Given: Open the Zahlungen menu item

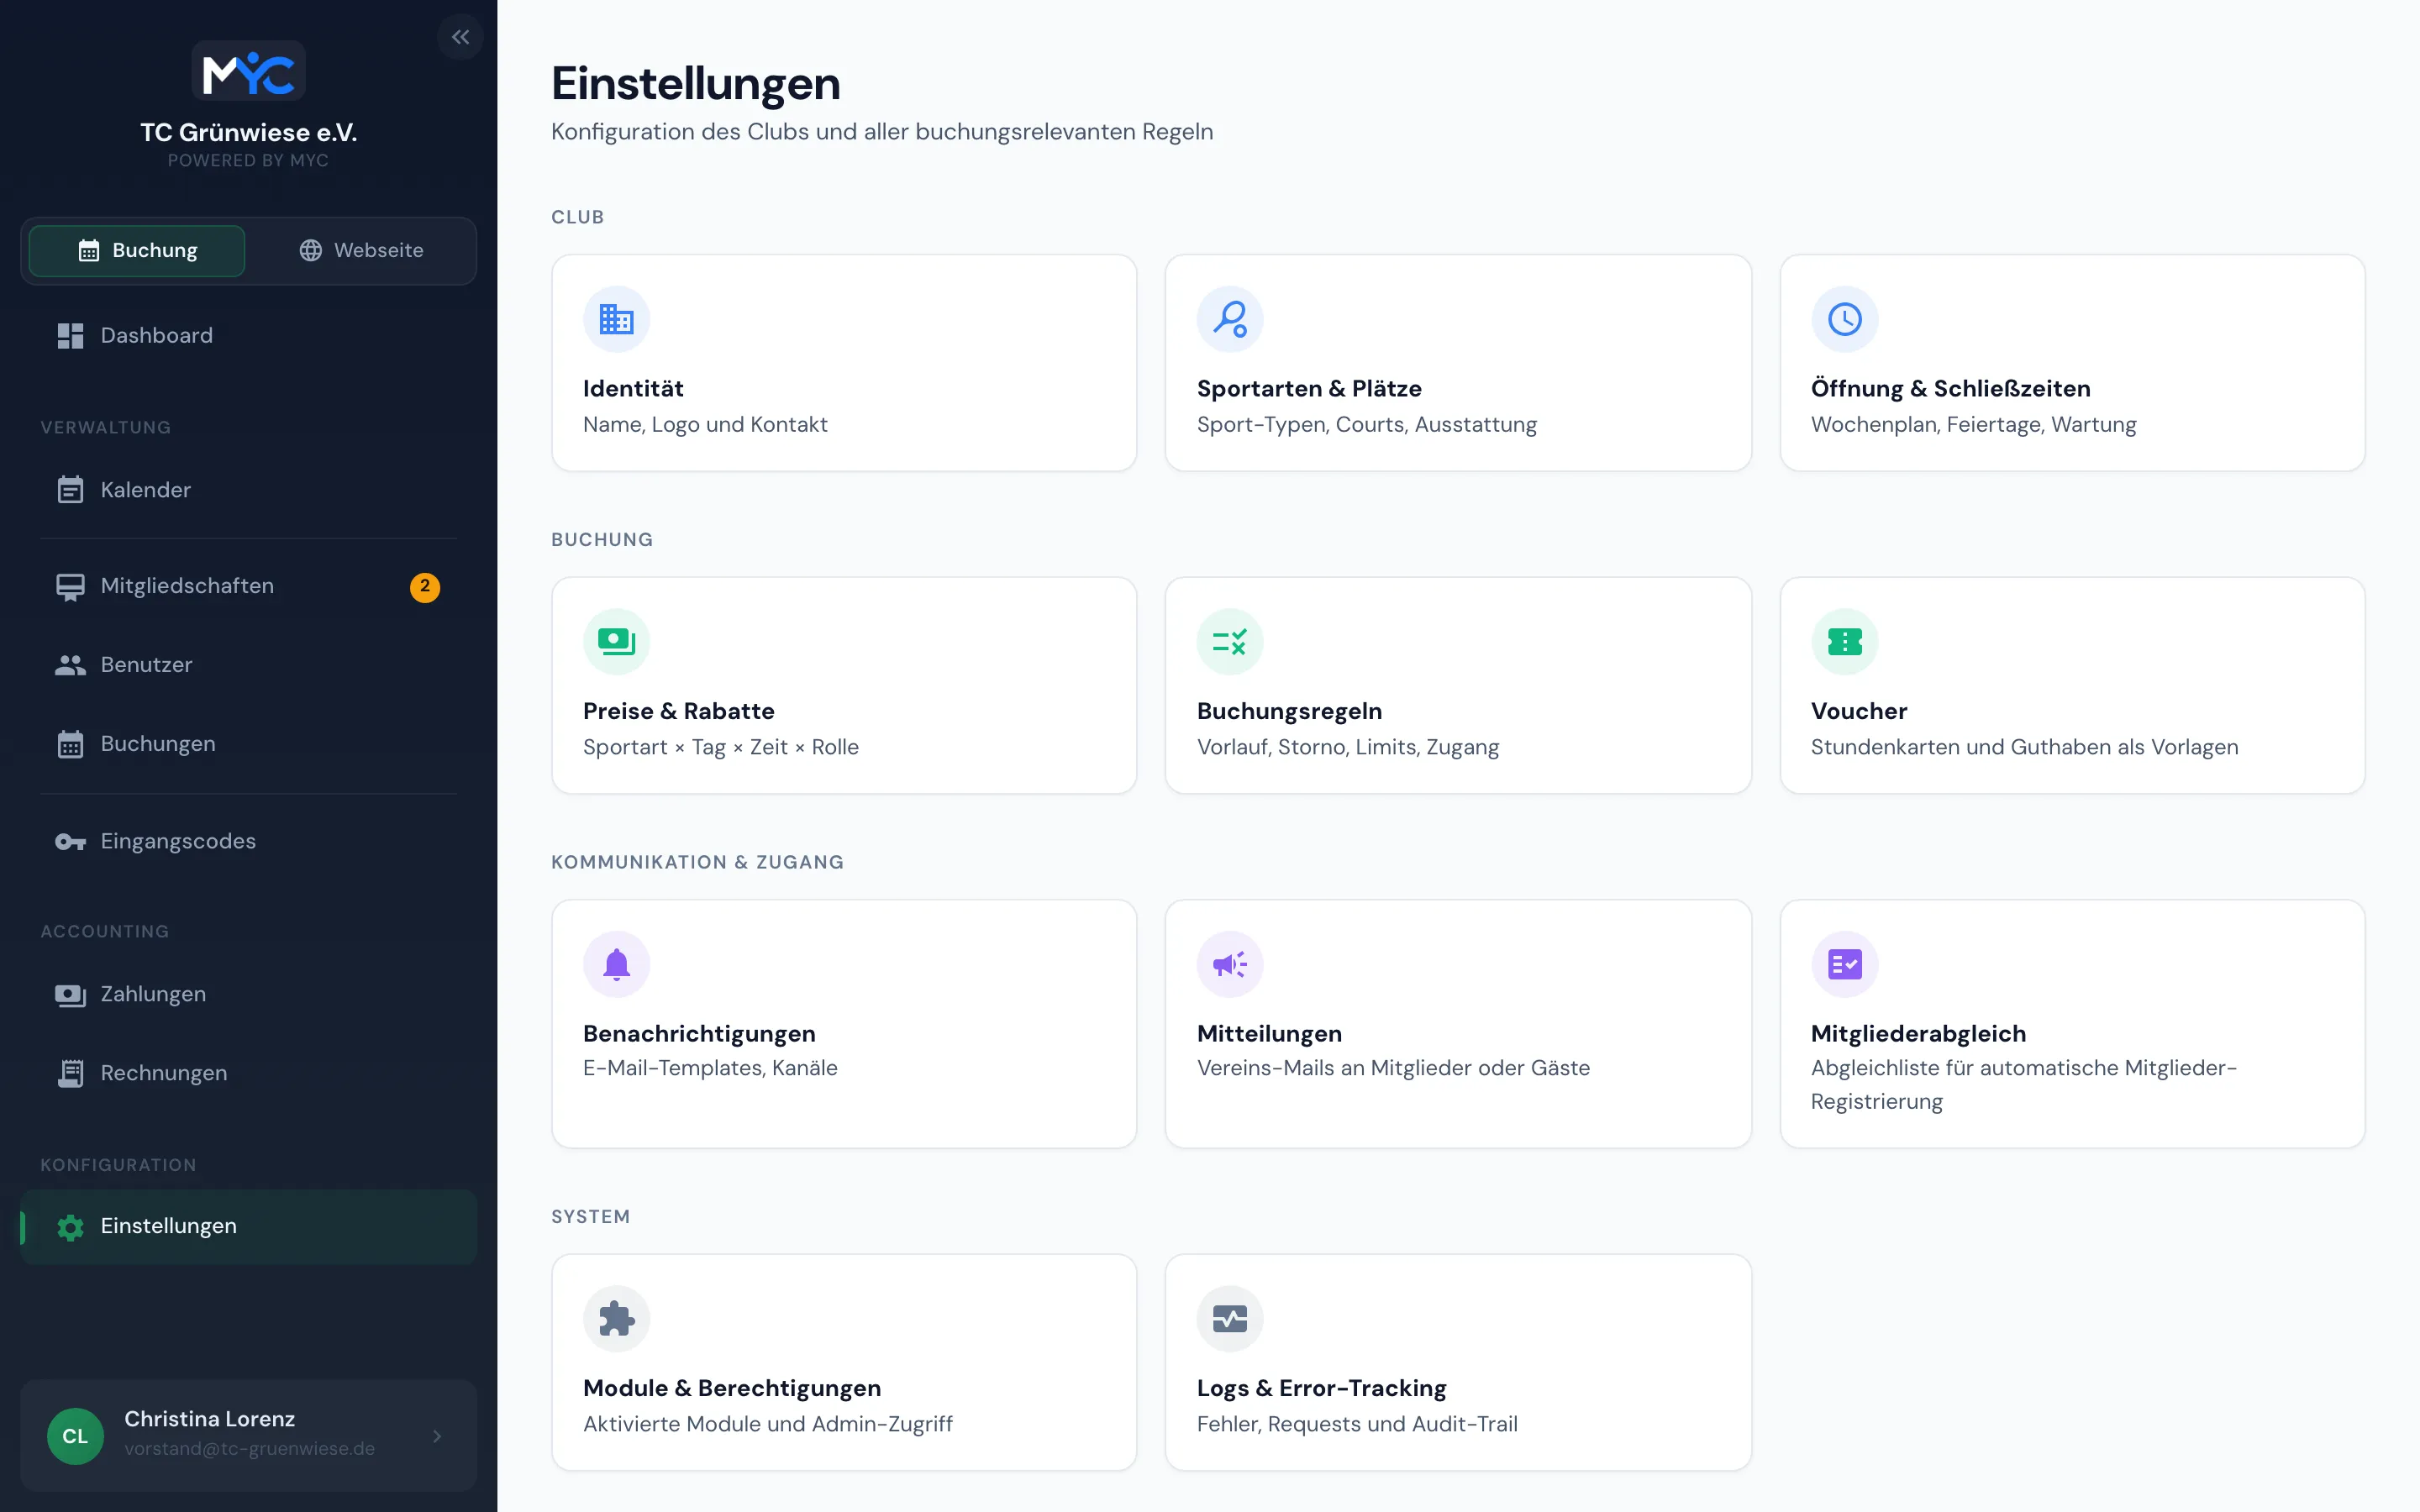Looking at the screenshot, I should click(x=248, y=995).
